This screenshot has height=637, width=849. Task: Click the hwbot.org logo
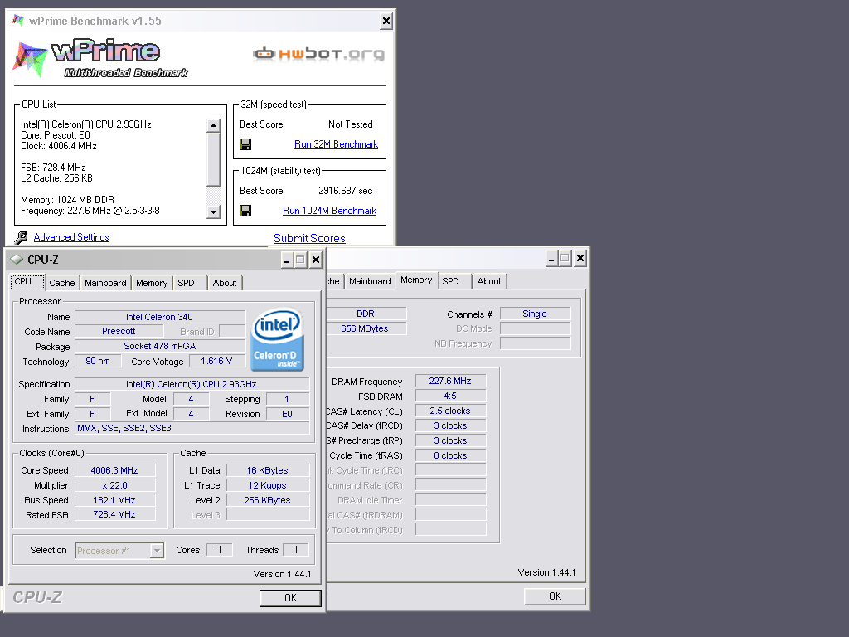click(x=319, y=53)
